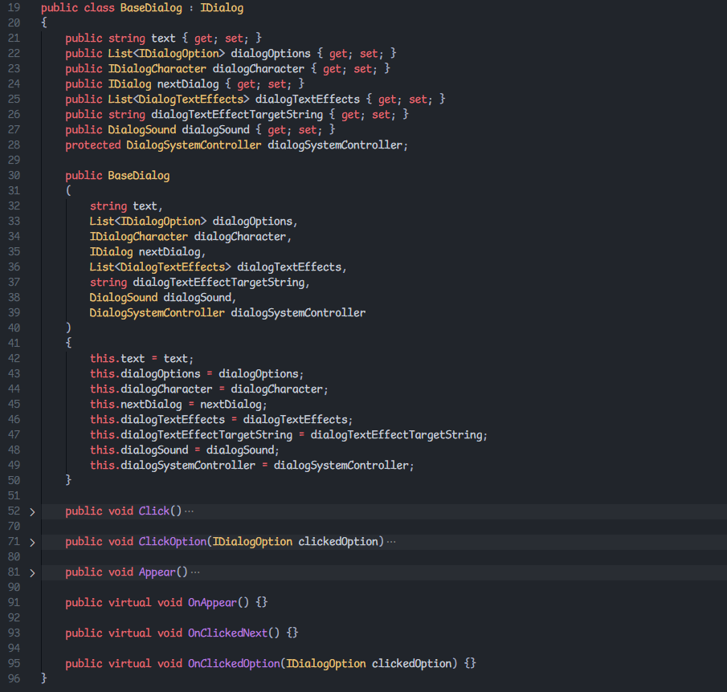
Task: Click the OnAppear virtual method name
Action: pyautogui.click(x=212, y=603)
